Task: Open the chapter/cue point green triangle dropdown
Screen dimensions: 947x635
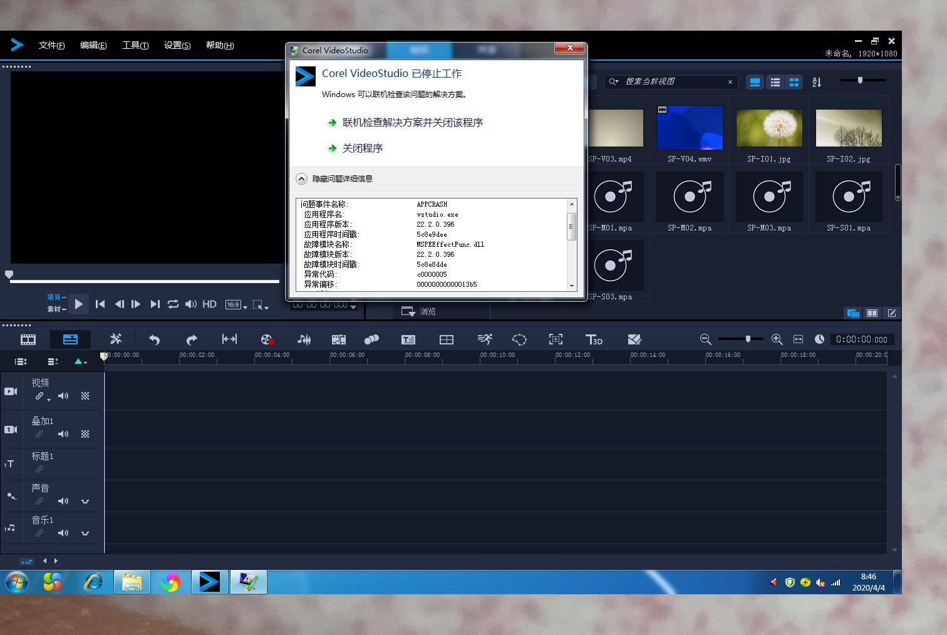Action: 81,361
